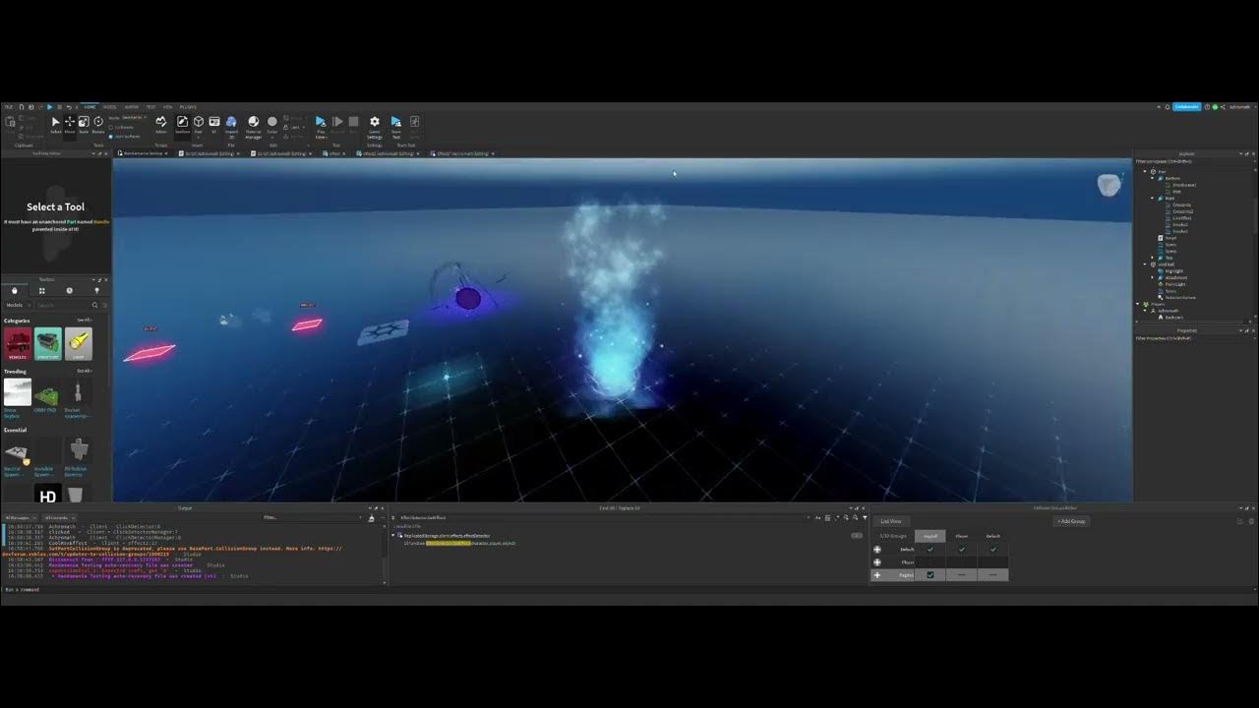Click the Run a command bar
The height and width of the screenshot is (708, 1259).
coord(629,589)
